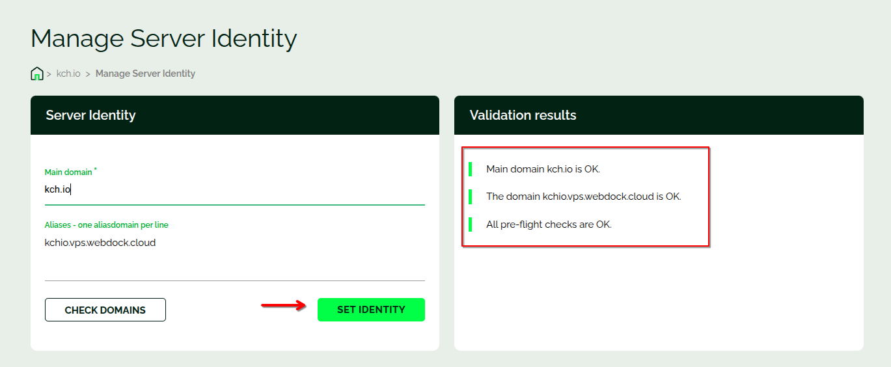Click the green status bar beside pre-flight checks result
Screen dimensions: 891x367
tap(470, 224)
